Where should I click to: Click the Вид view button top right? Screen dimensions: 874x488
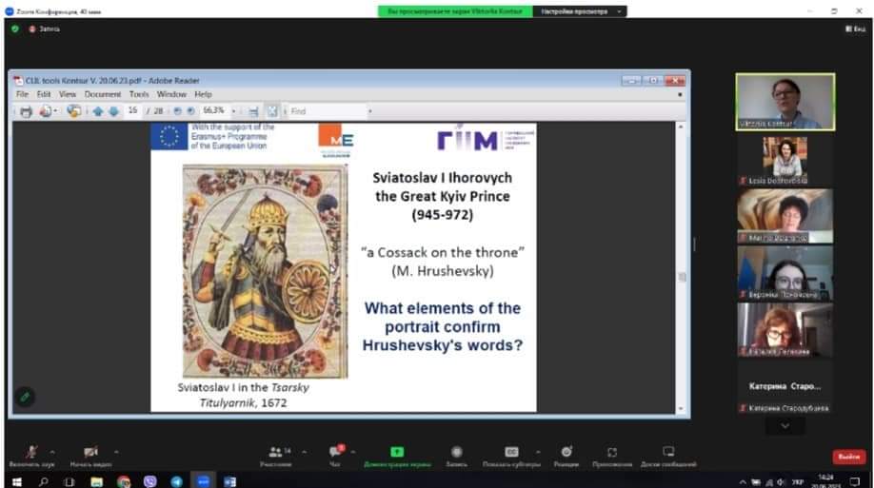click(856, 29)
